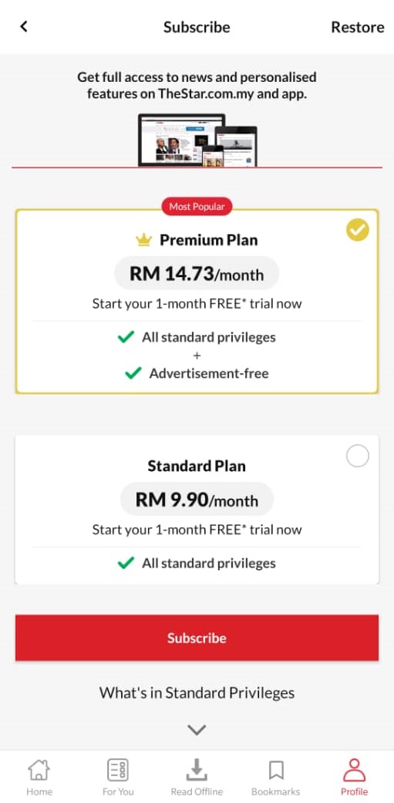The height and width of the screenshot is (803, 394).
Task: Open the Profile icon
Action: pyautogui.click(x=354, y=770)
